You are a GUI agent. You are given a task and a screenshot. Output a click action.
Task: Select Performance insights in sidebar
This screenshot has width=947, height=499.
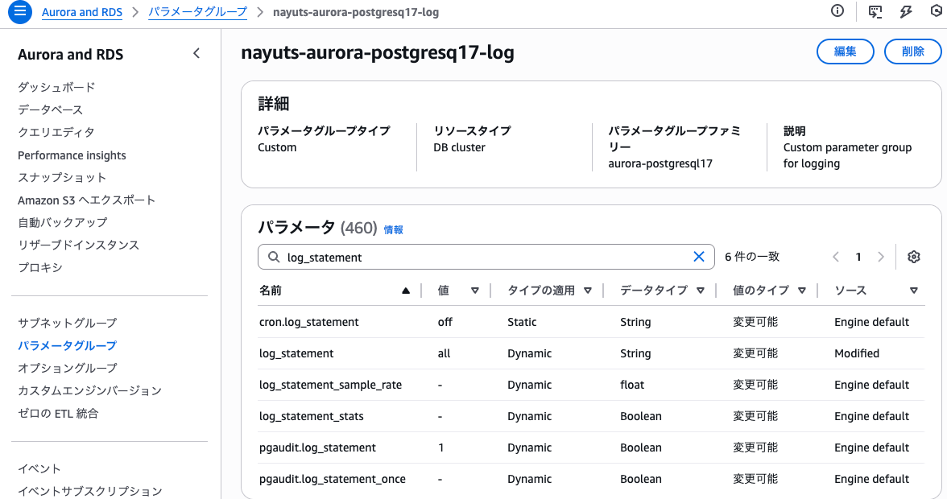click(72, 155)
